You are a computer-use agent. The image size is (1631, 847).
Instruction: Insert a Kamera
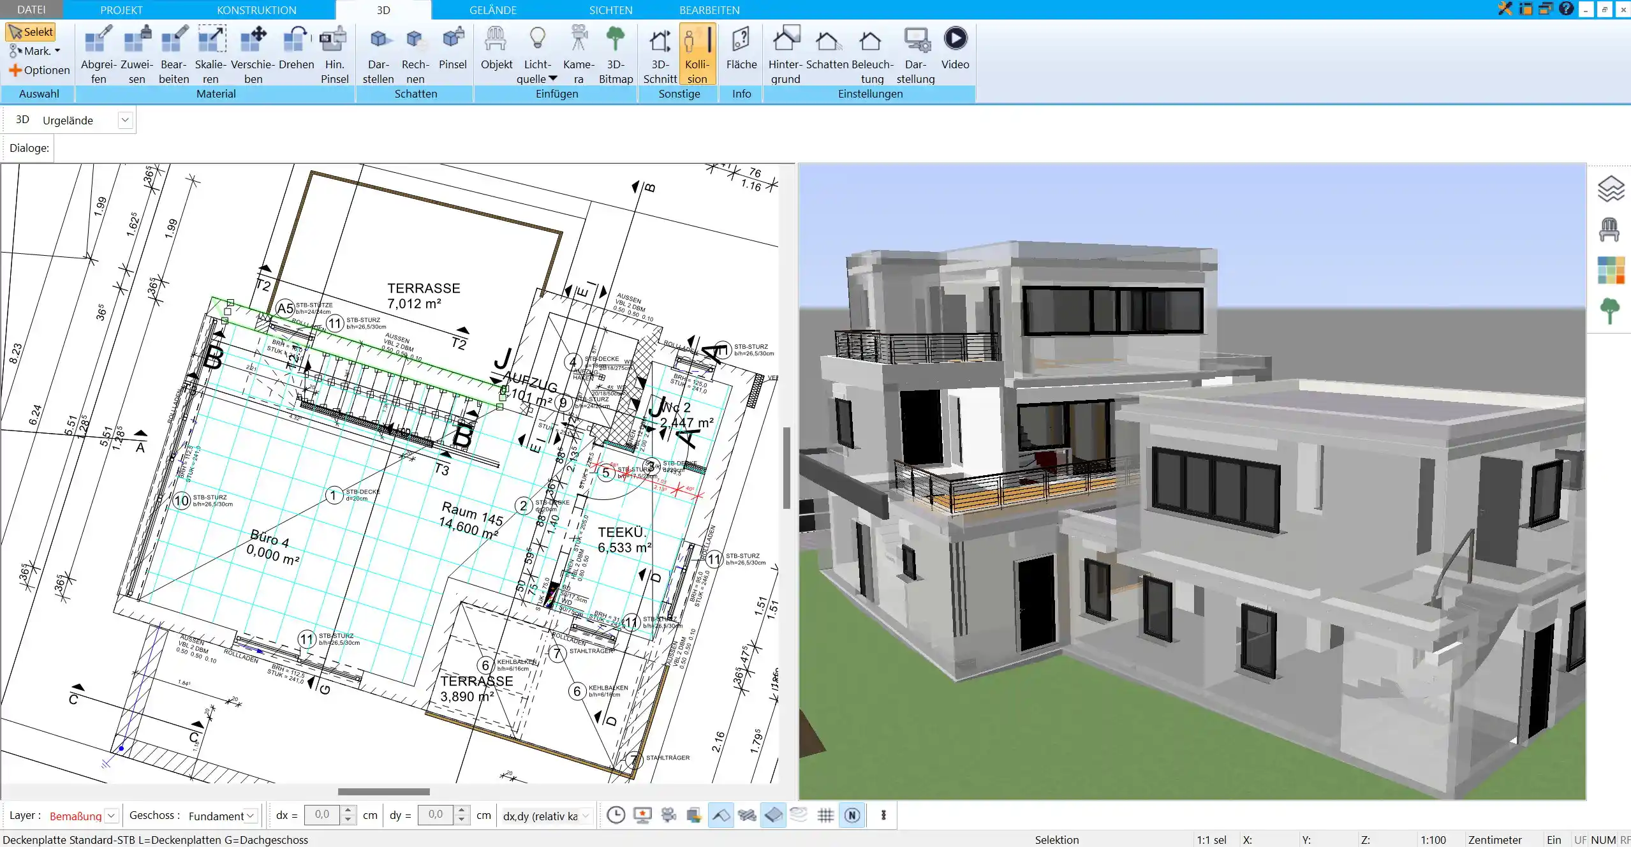coord(579,55)
